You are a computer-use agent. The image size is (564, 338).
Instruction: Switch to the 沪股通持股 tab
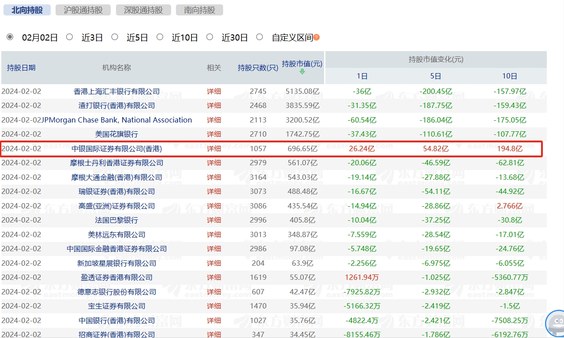coord(83,10)
